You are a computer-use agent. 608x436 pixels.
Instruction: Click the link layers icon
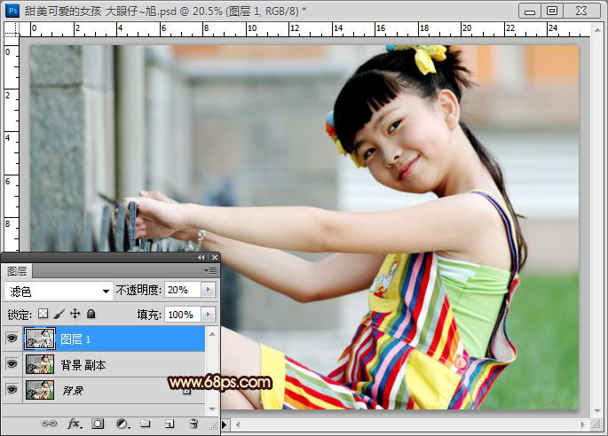coord(51,424)
